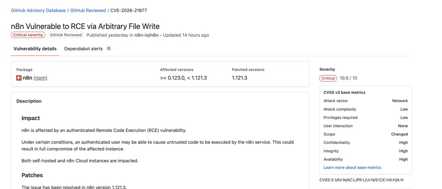Select the CVSS:3.1 vector string text
The image size is (442, 189).
point(362,180)
